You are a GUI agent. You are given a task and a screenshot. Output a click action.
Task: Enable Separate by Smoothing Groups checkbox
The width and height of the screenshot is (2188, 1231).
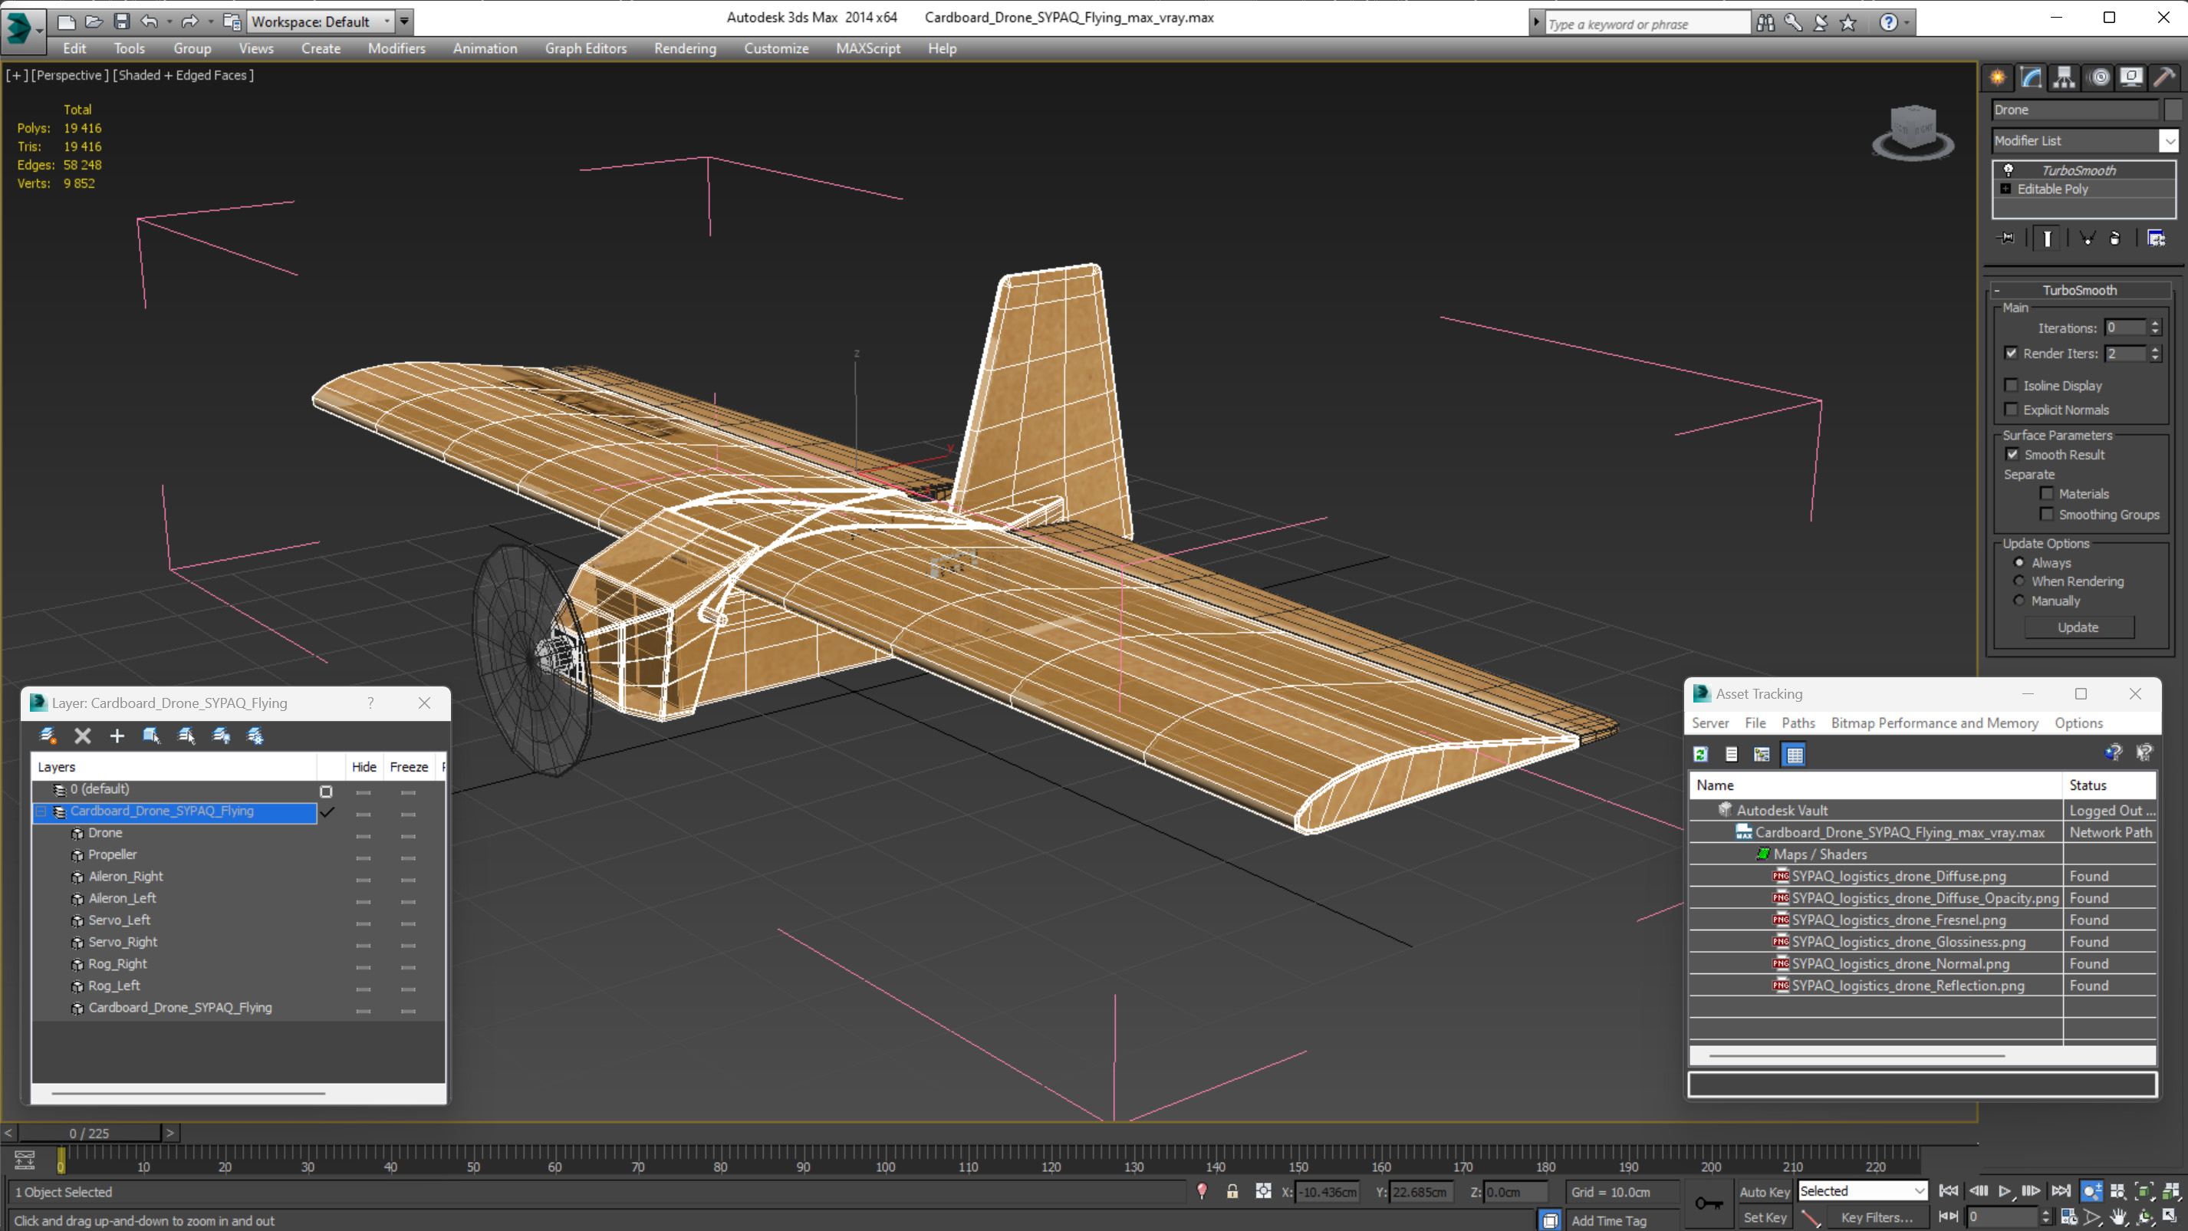[2046, 514]
